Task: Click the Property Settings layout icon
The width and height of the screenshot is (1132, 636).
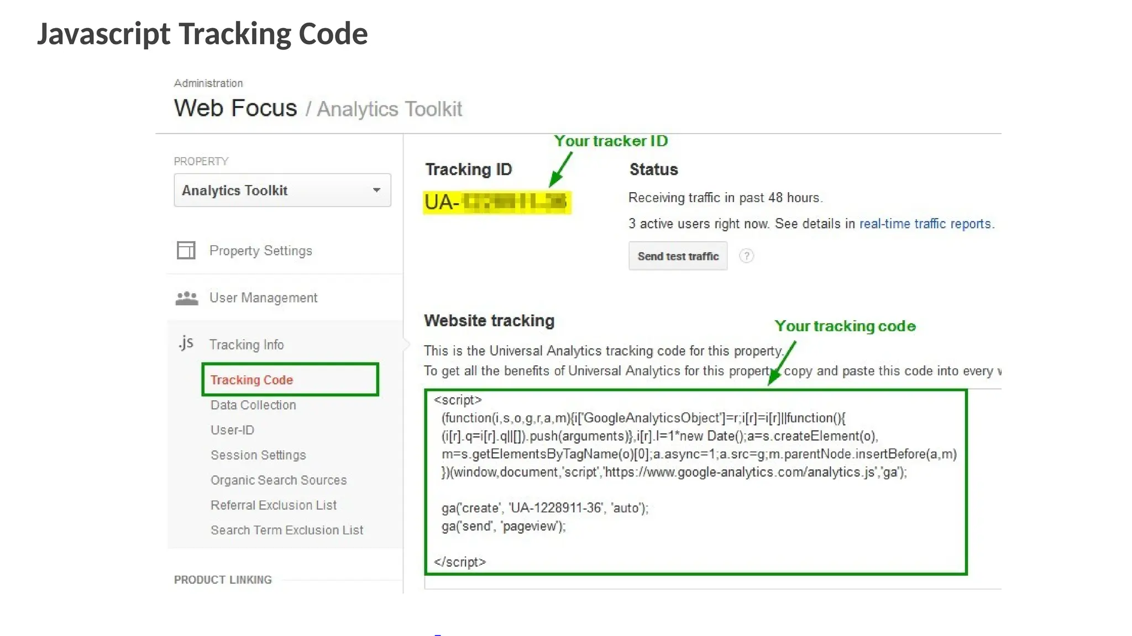Action: pyautogui.click(x=186, y=250)
